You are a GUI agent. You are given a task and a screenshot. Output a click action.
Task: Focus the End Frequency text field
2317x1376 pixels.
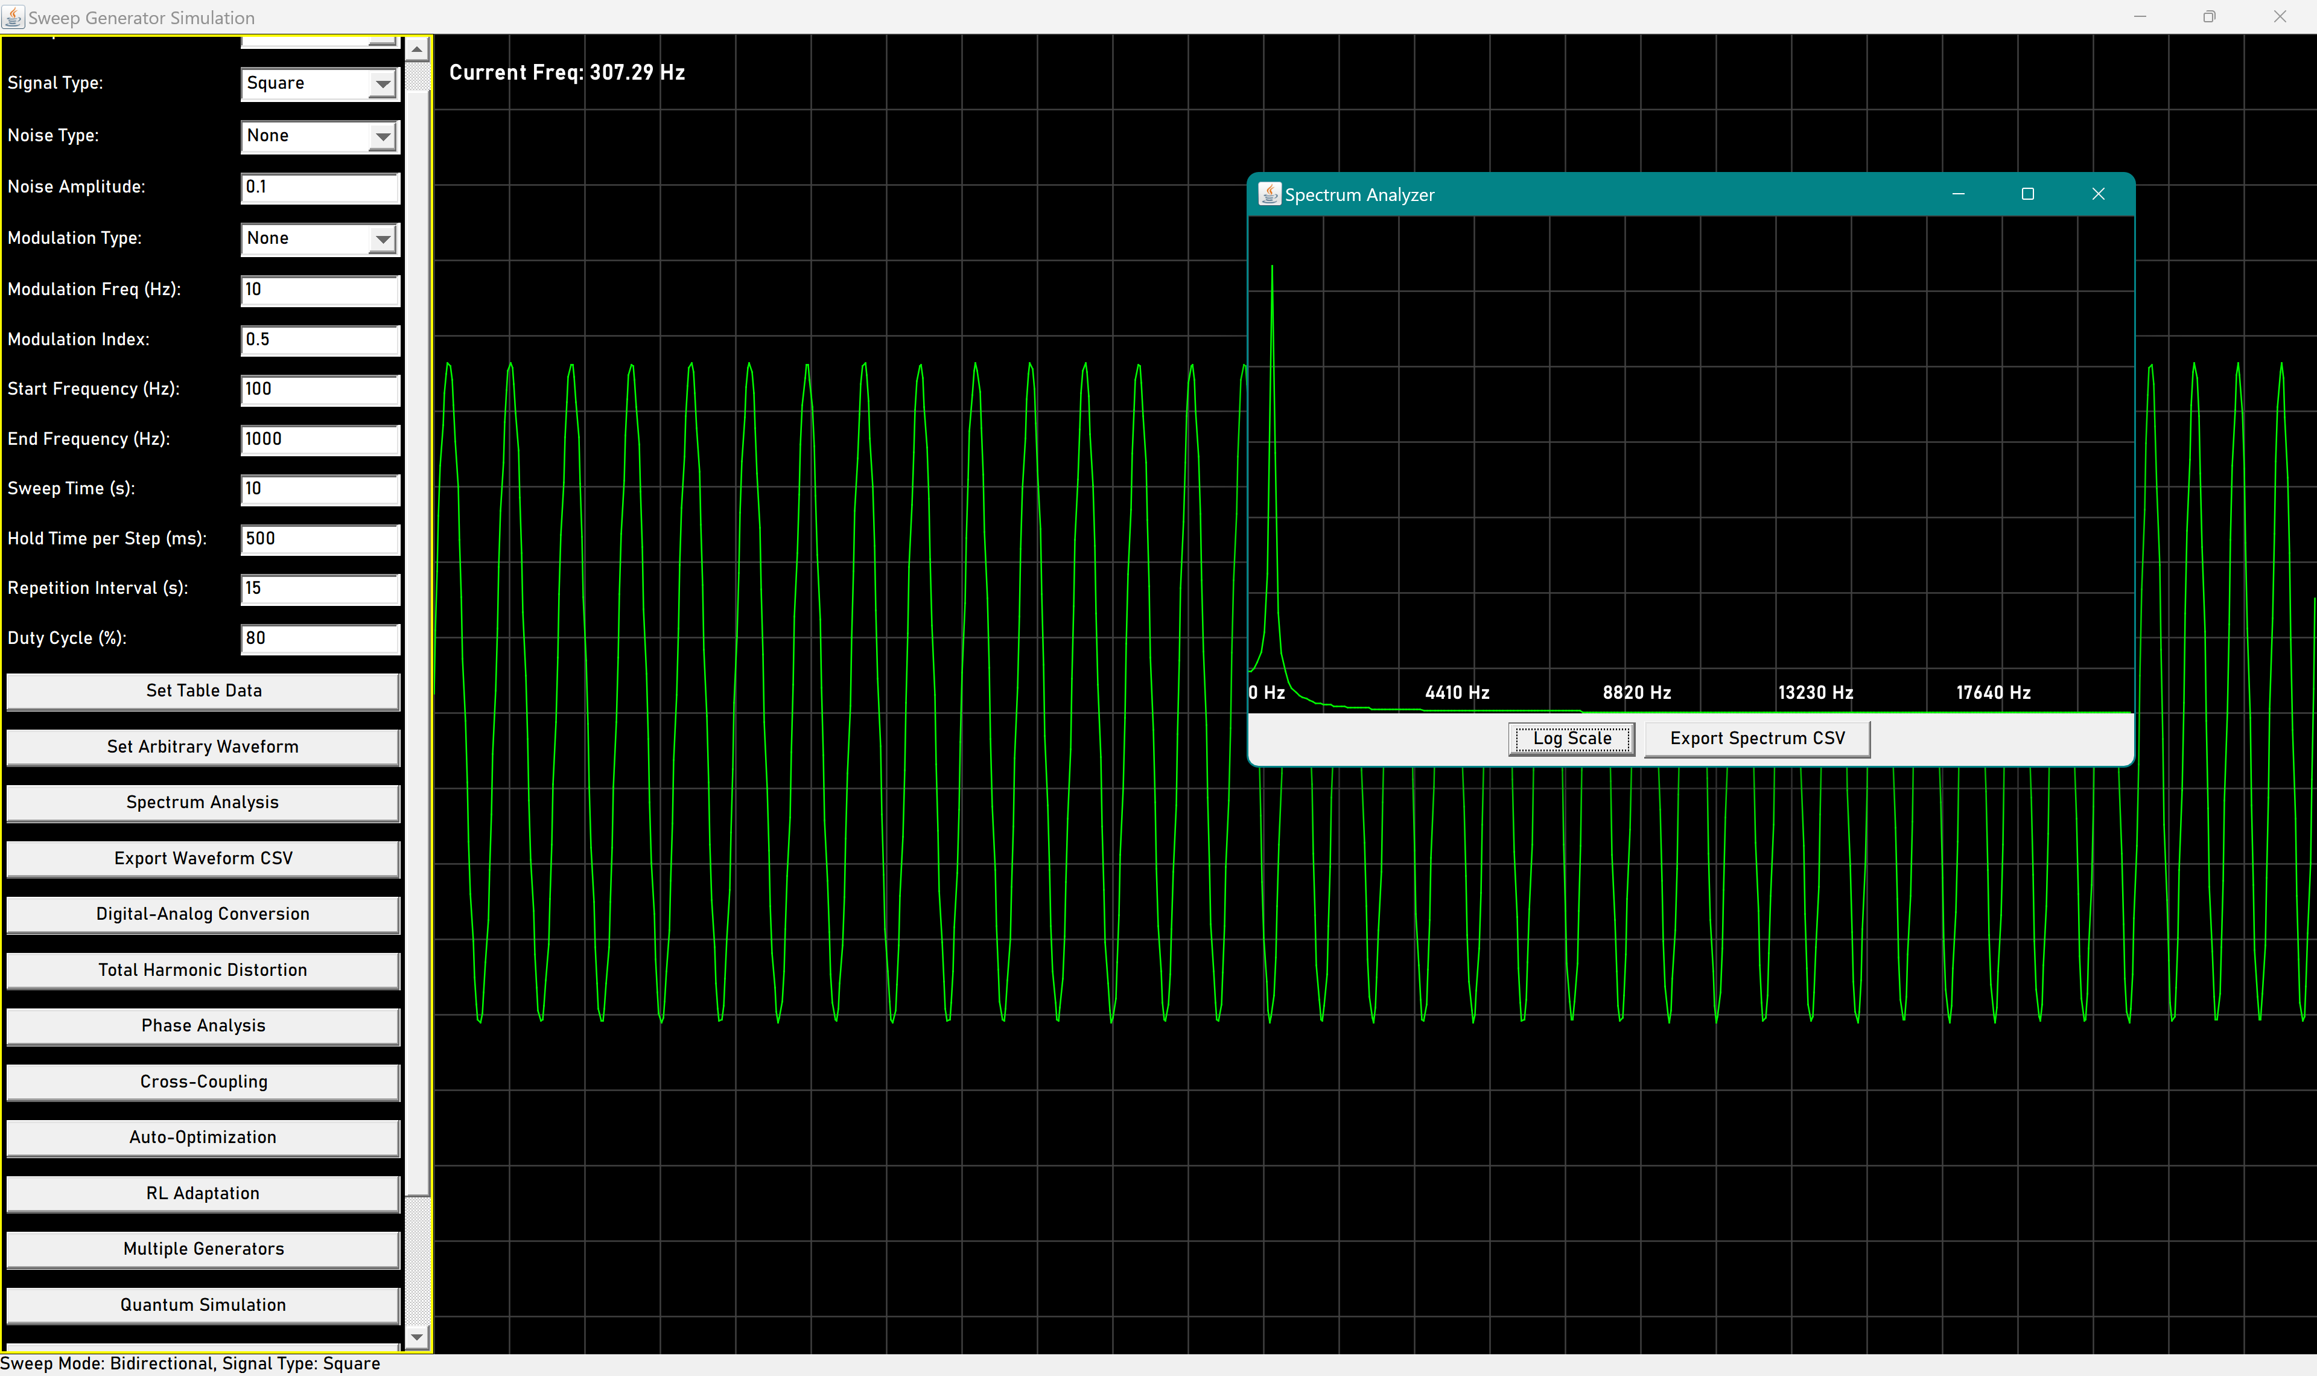point(320,439)
